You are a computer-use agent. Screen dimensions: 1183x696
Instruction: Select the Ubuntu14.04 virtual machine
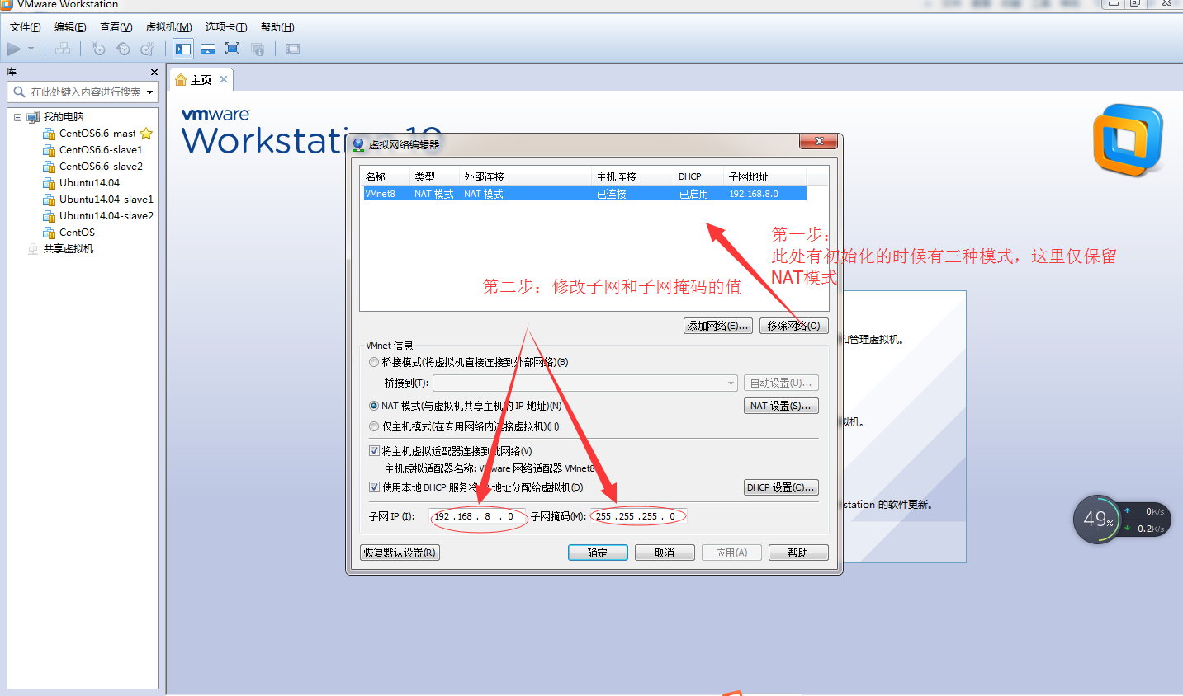[89, 182]
